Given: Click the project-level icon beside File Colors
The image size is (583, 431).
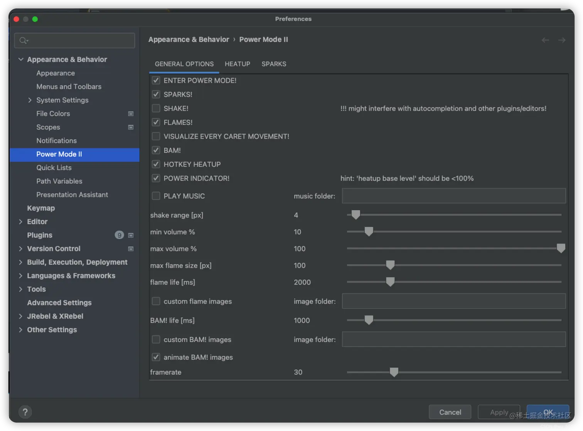Looking at the screenshot, I should click(131, 114).
